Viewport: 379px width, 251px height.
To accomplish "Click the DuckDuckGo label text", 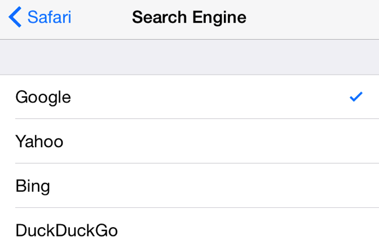I will pyautogui.click(x=66, y=231).
